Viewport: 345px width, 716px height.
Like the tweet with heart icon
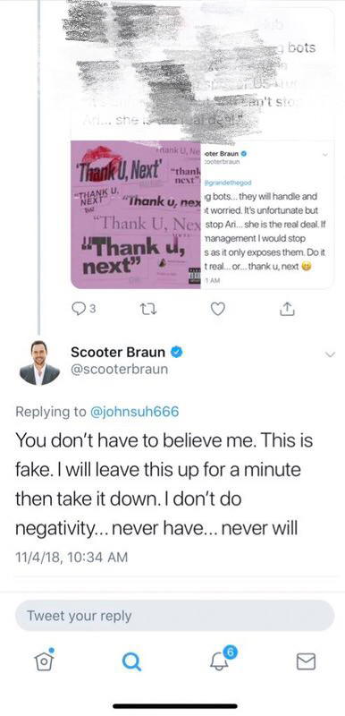coord(218,310)
